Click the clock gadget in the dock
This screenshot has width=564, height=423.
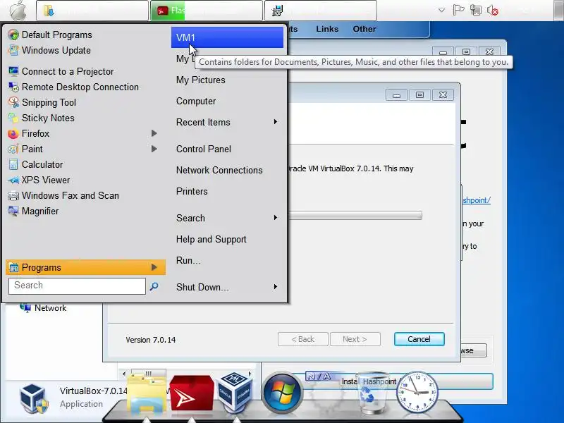click(417, 392)
